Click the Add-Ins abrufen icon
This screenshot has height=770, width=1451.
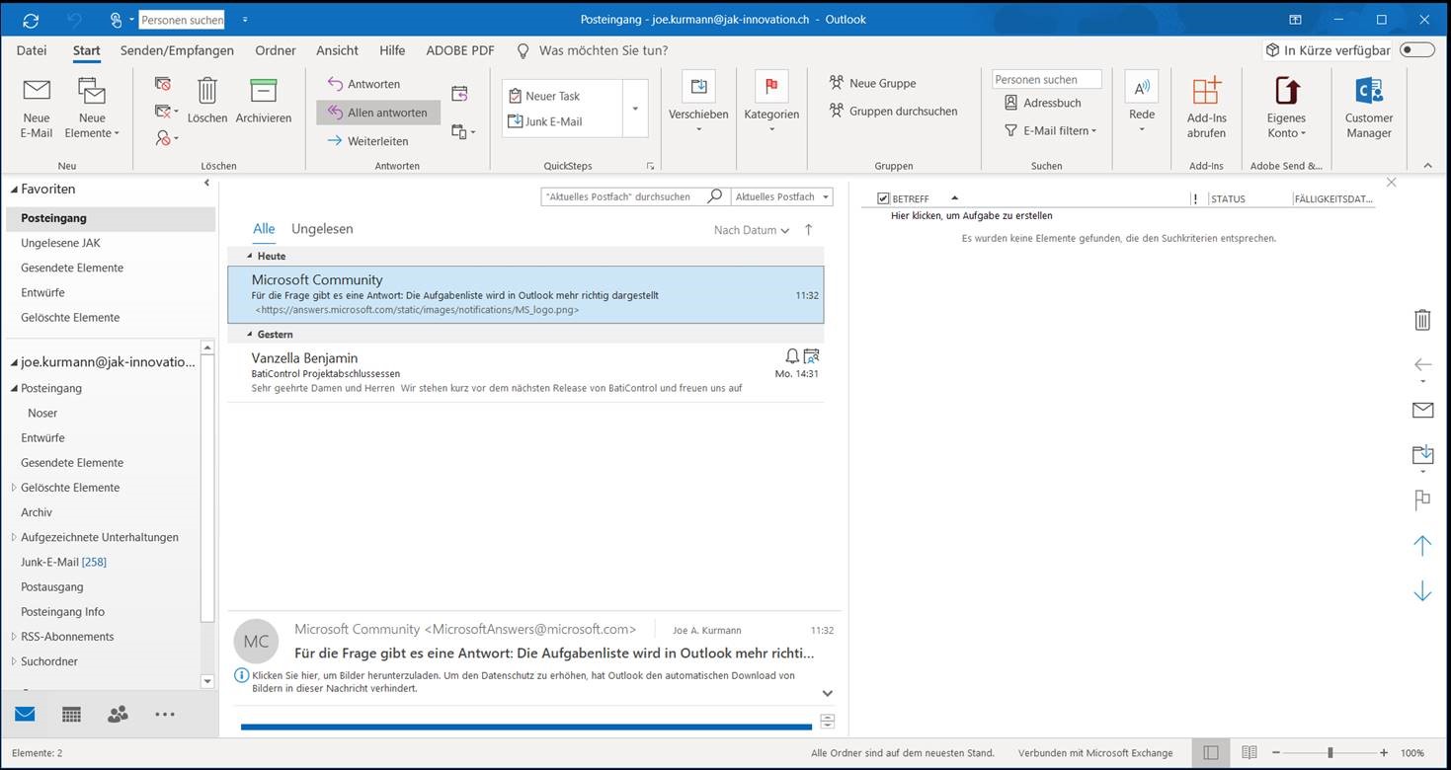(x=1206, y=90)
